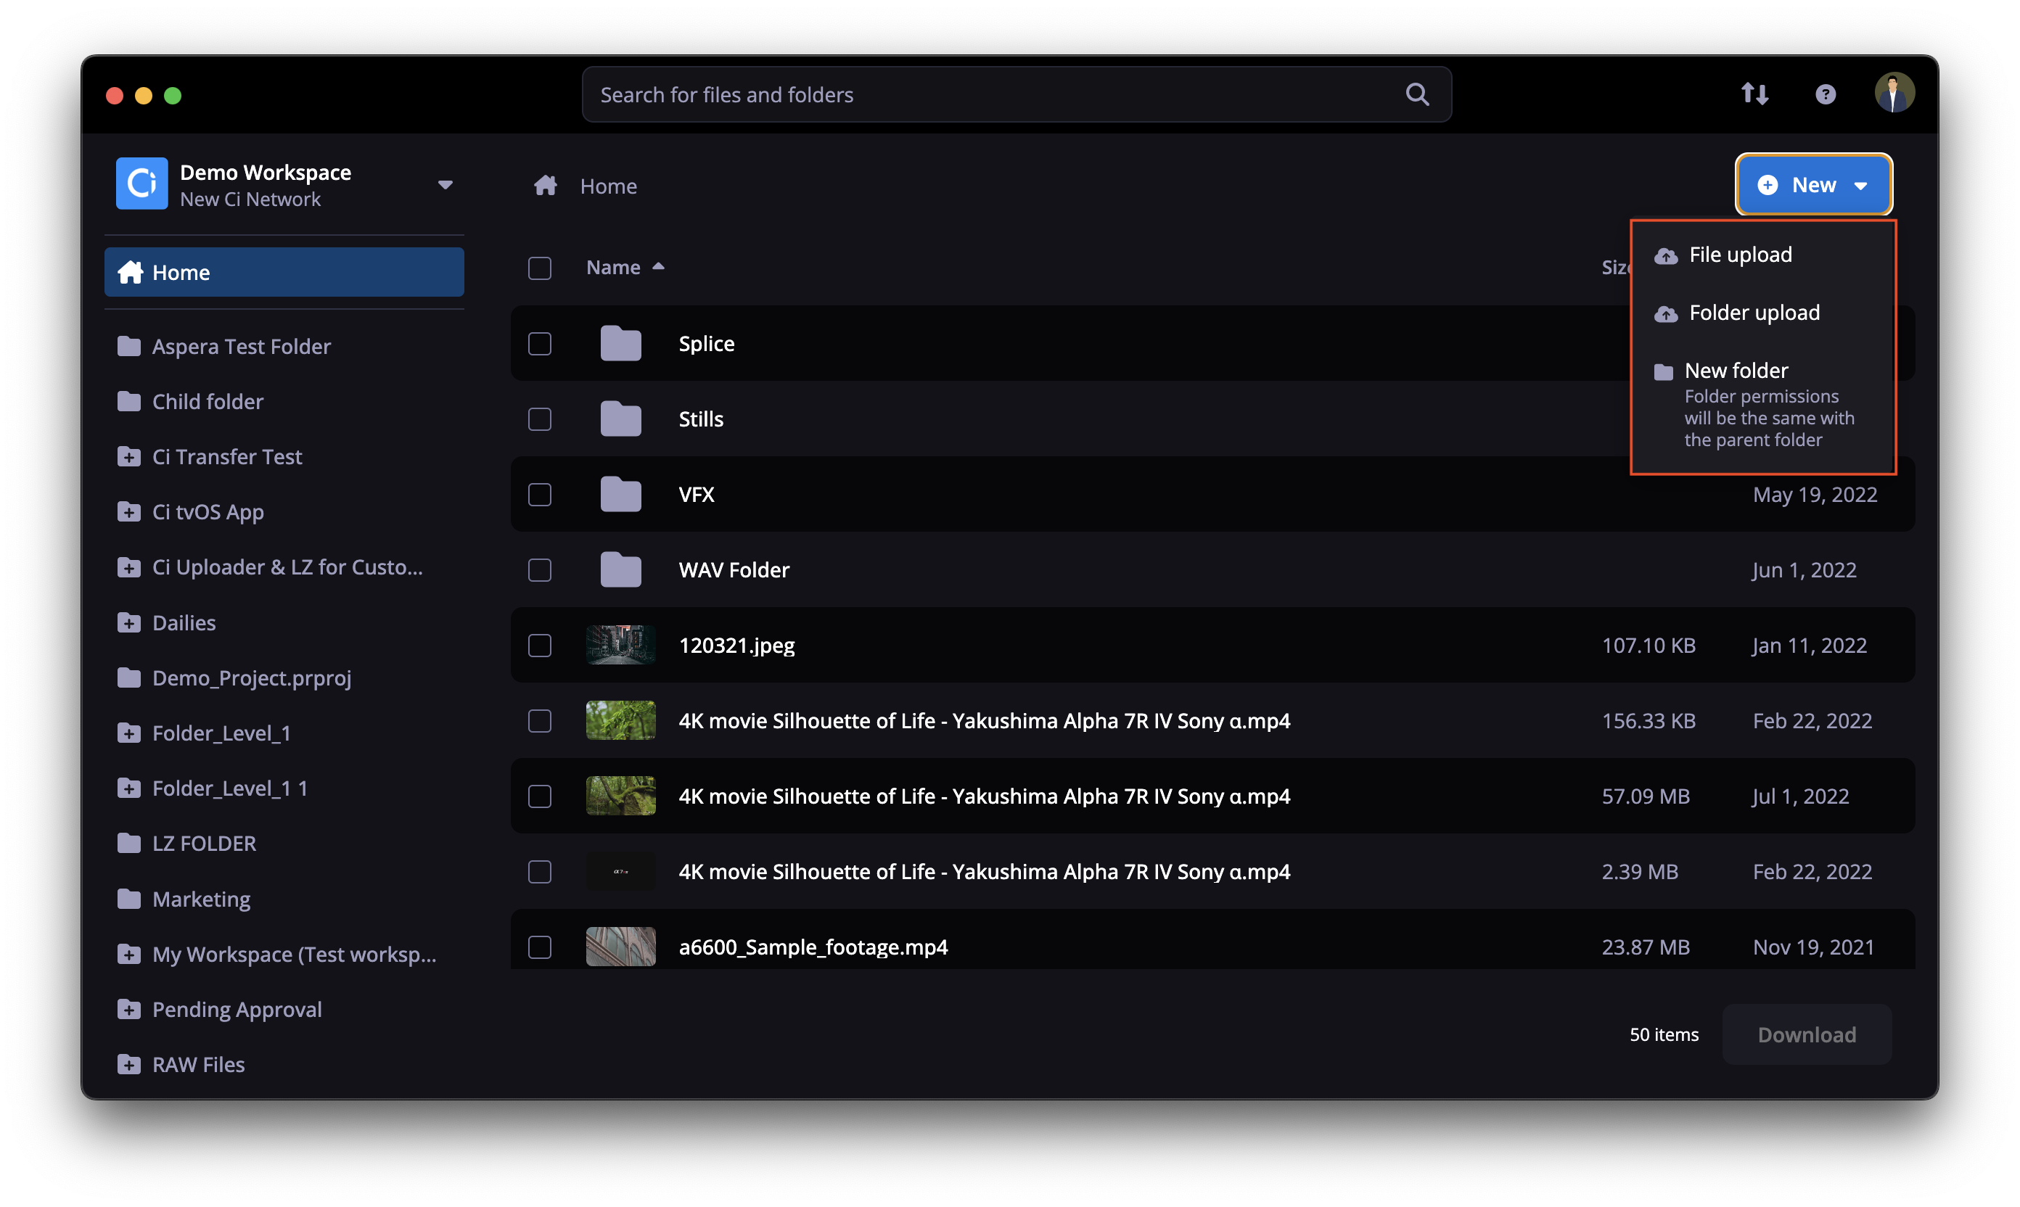
Task: Choose New folder from New menu
Action: [x=1762, y=404]
